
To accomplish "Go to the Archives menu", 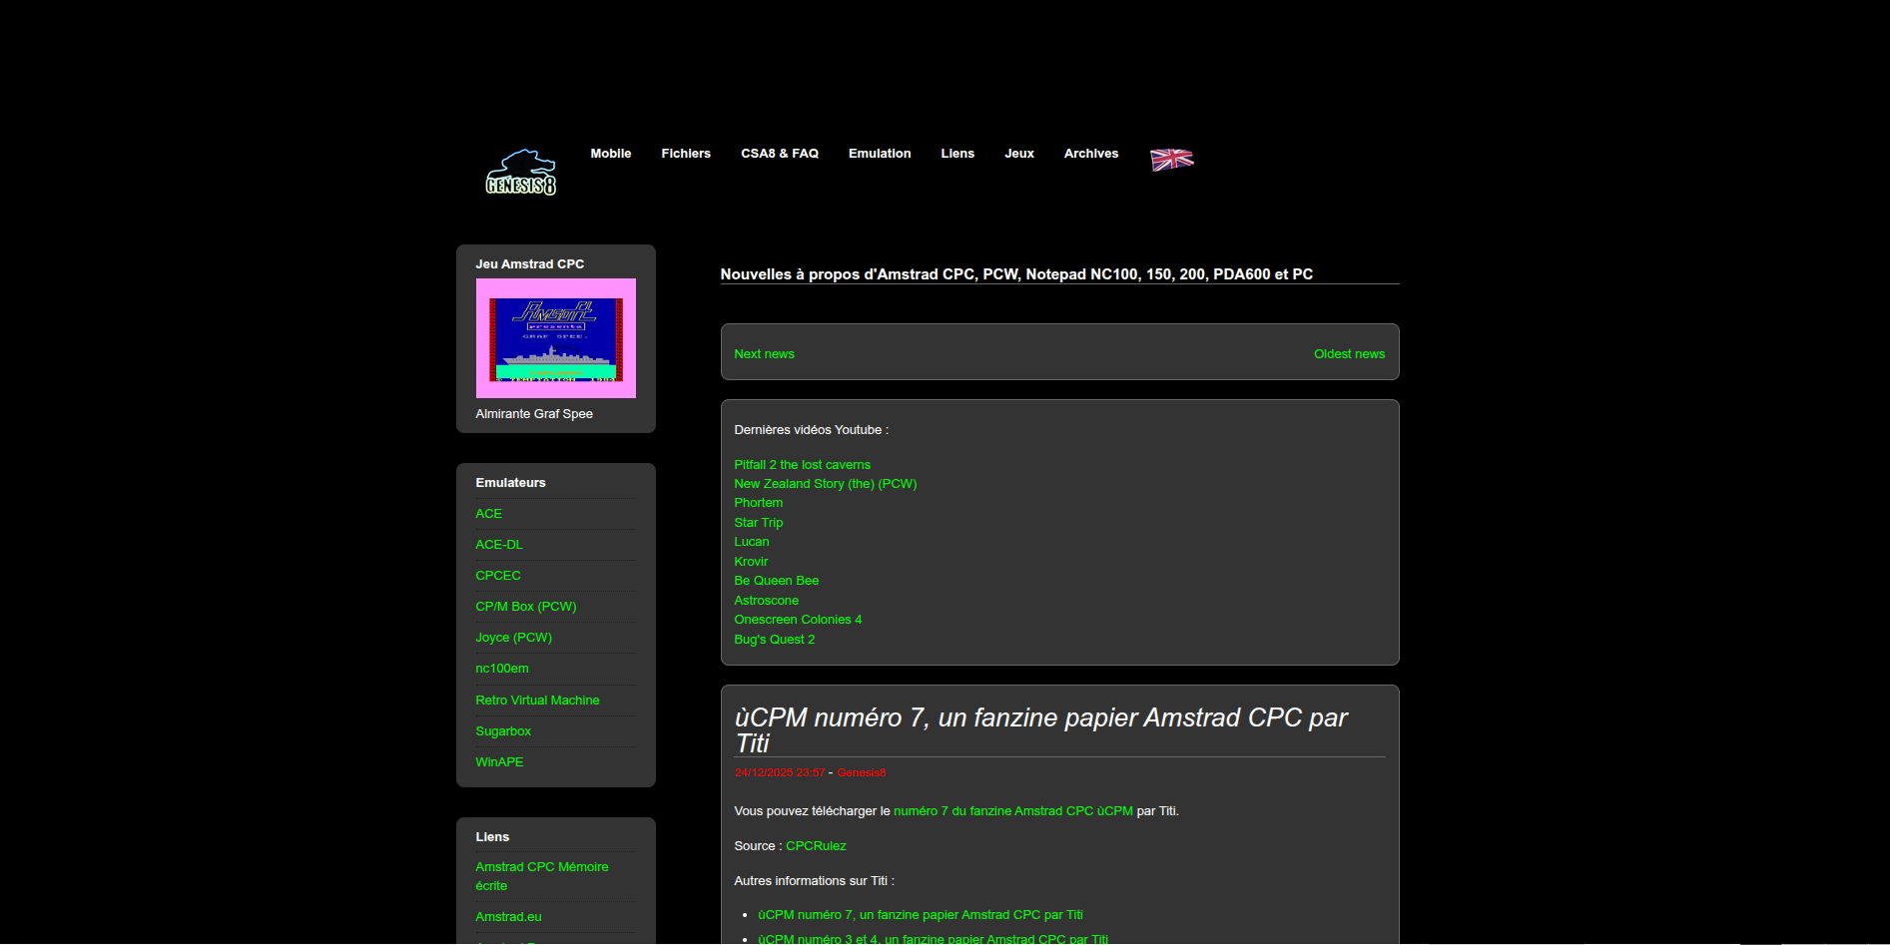I will coord(1090,154).
